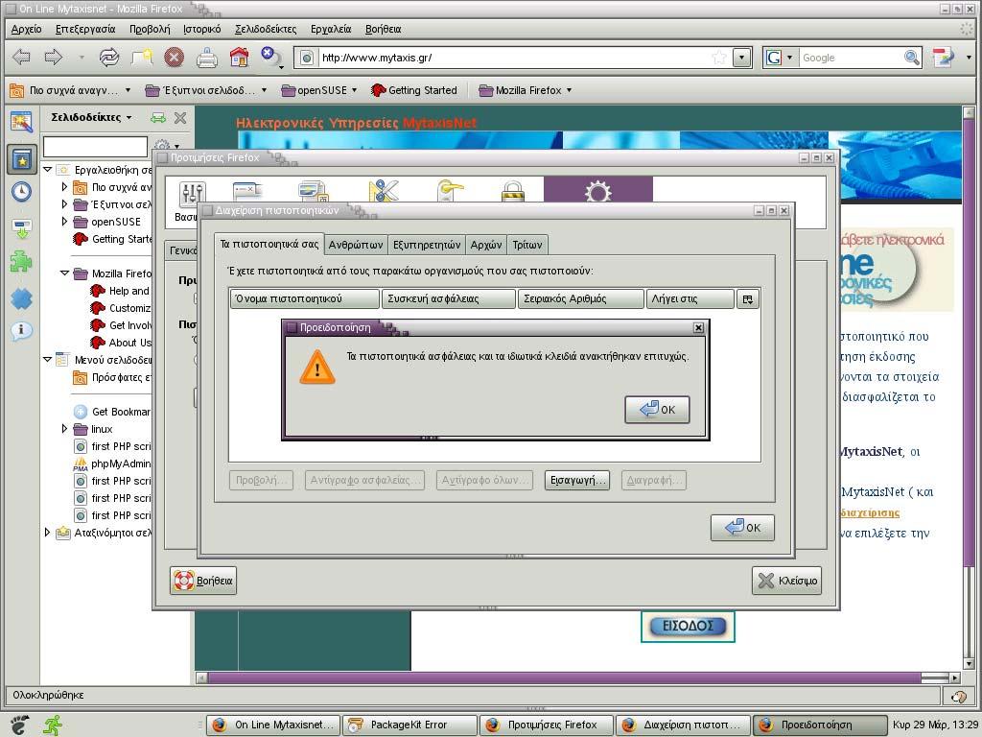982x737 pixels.
Task: Click the status bar icon at bottom right
Action: (x=958, y=697)
